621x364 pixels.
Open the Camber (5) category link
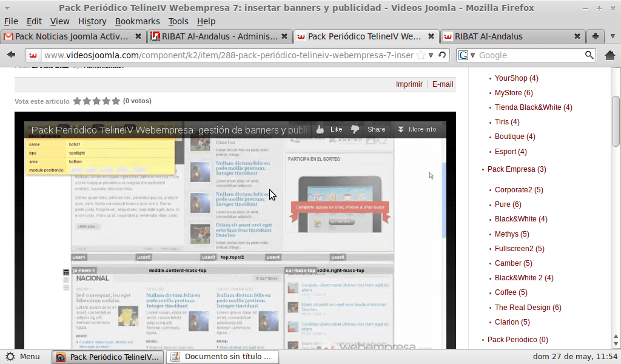point(513,263)
